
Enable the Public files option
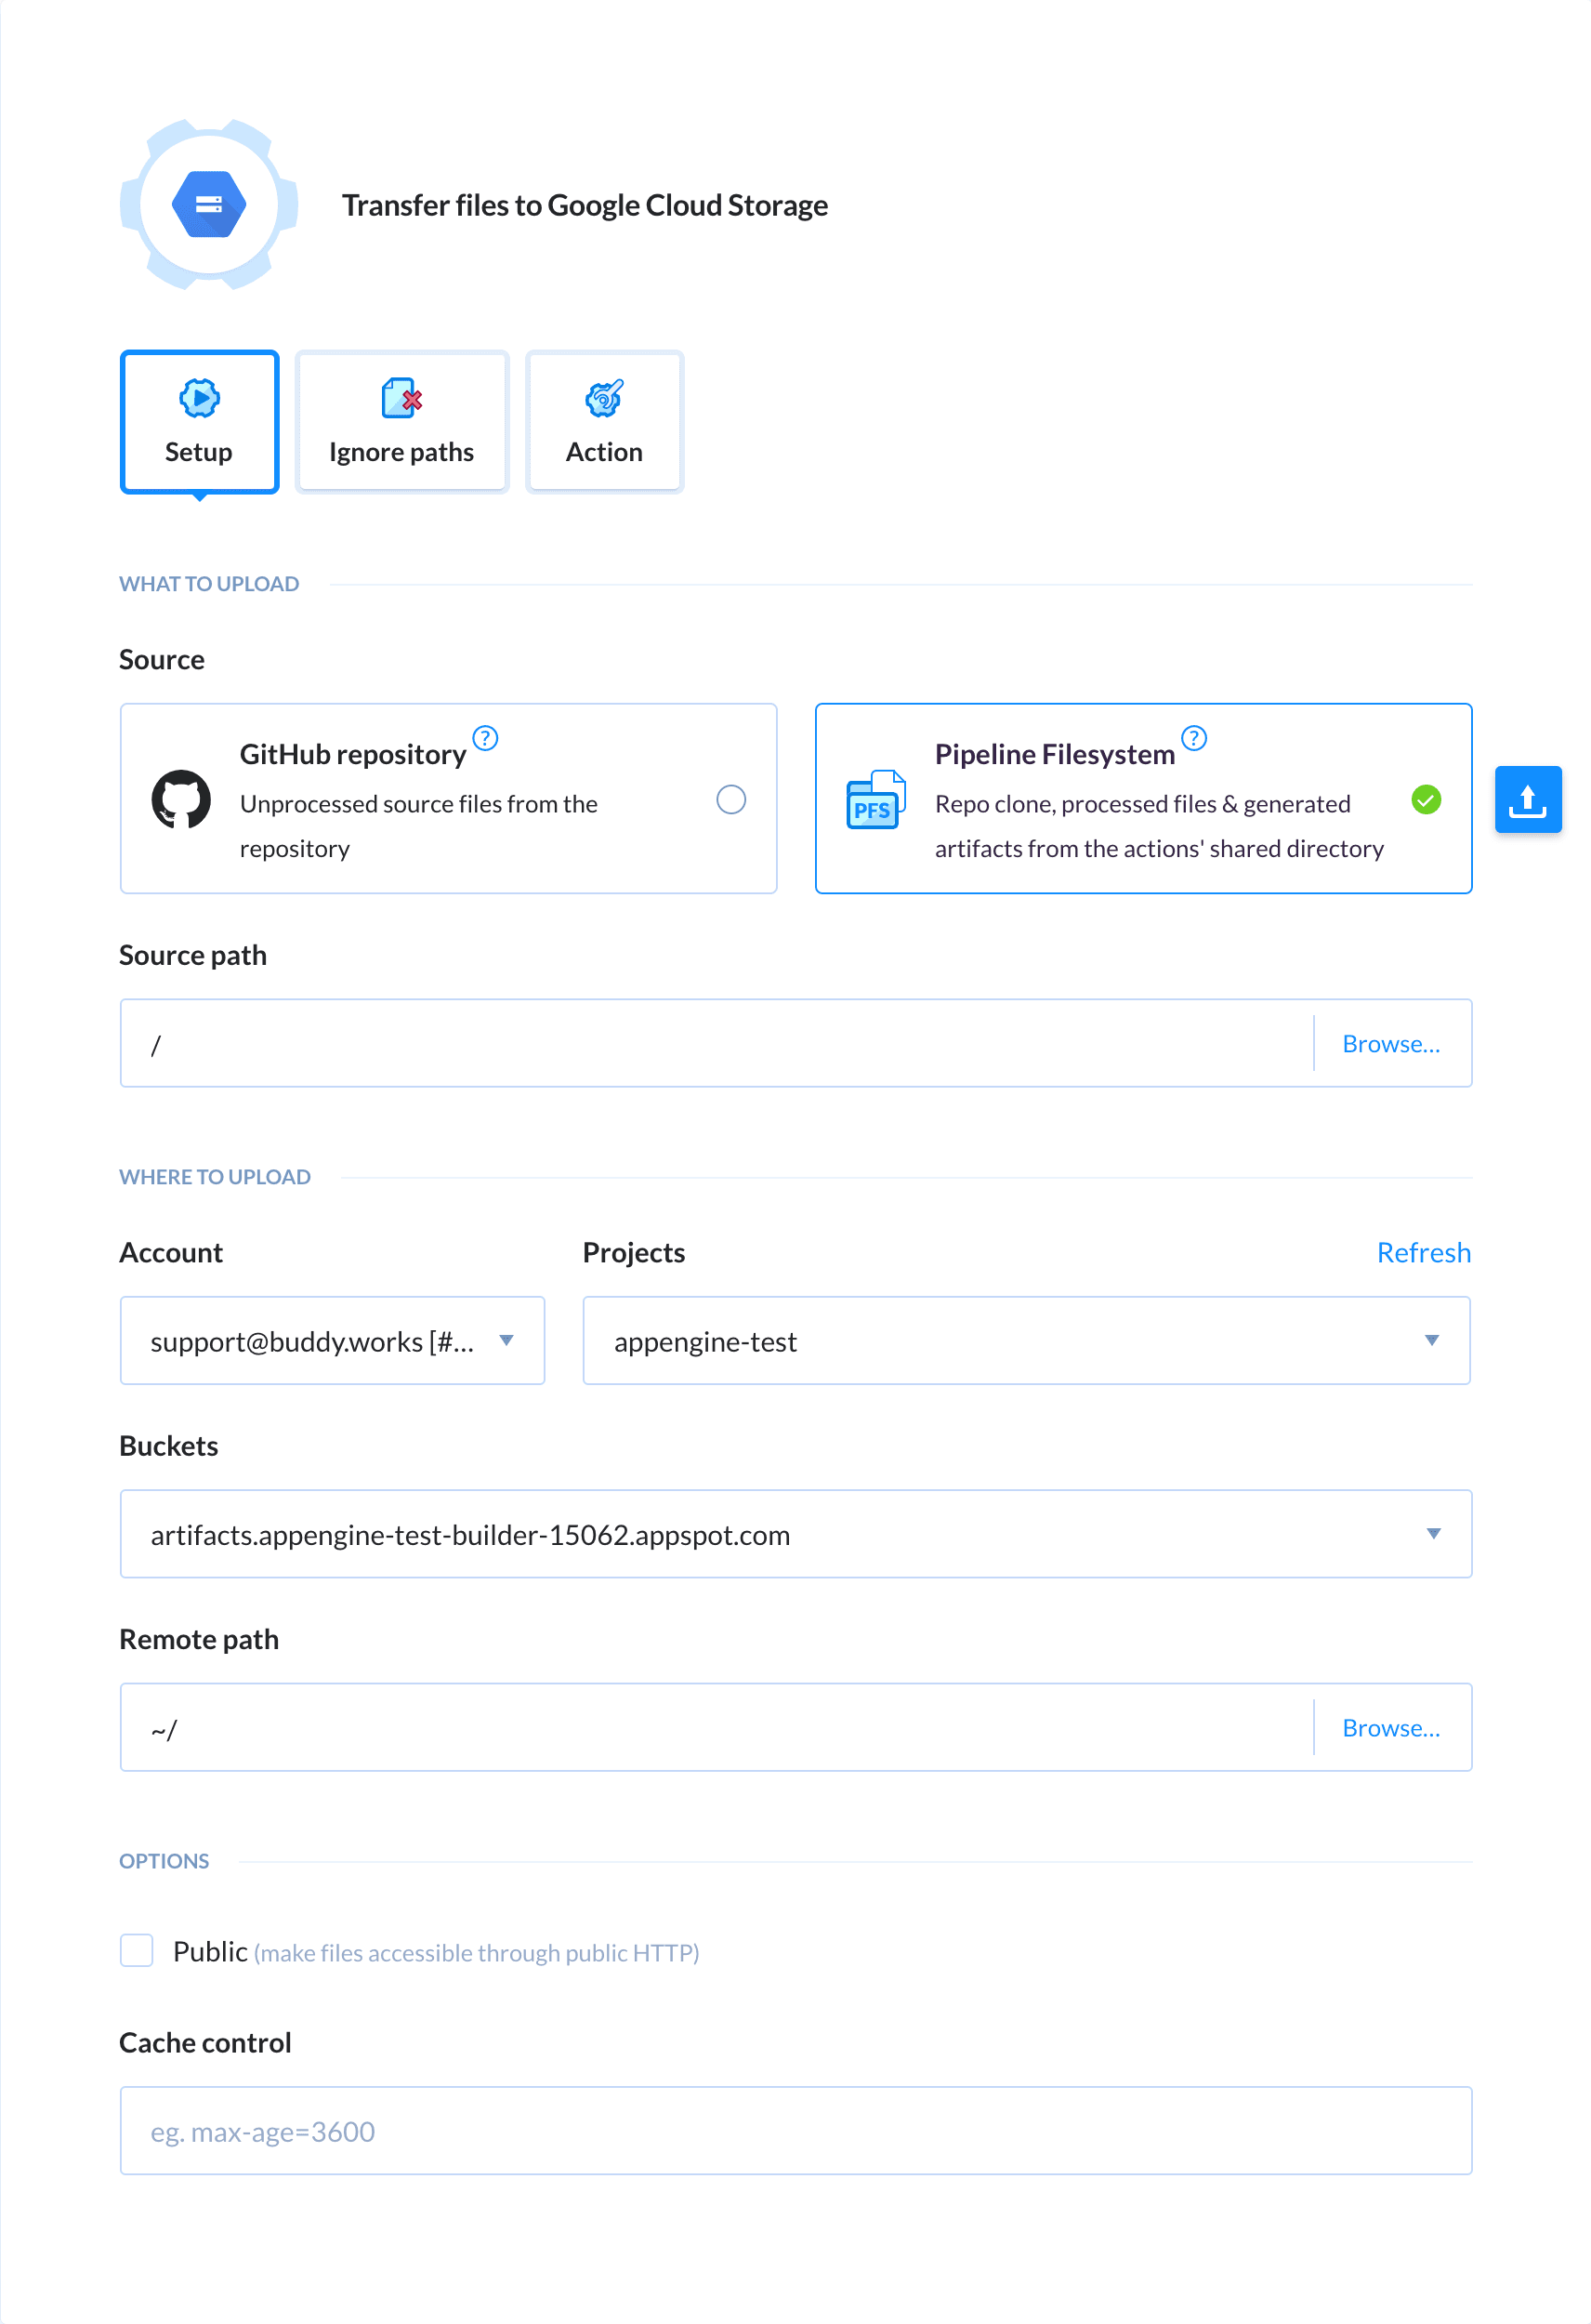pyautogui.click(x=137, y=1950)
